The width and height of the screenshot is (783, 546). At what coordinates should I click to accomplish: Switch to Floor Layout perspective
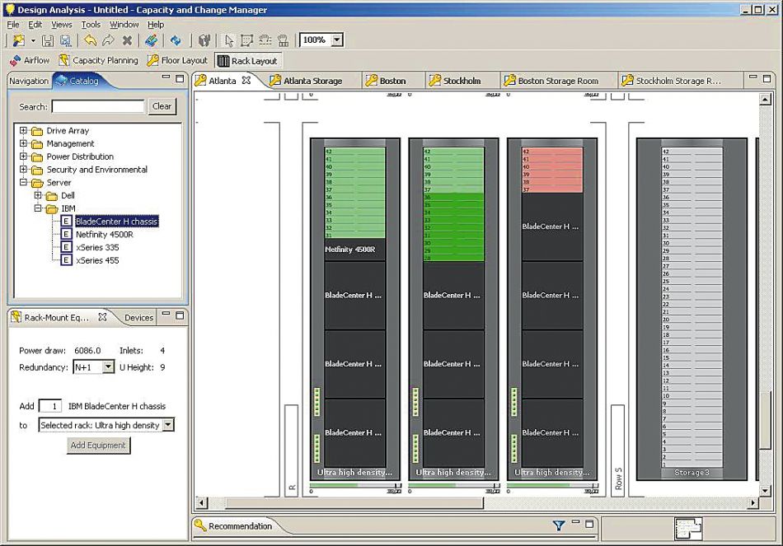click(x=177, y=60)
